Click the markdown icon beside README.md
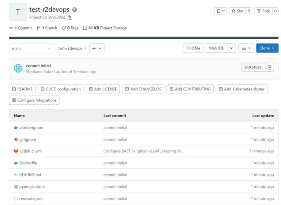281x205 pixels. (x=16, y=175)
